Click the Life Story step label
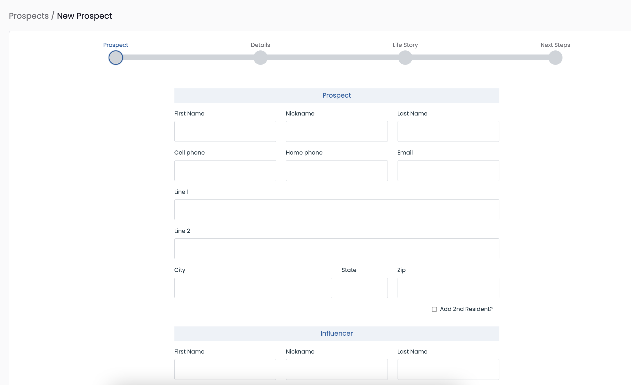This screenshot has width=631, height=385. point(405,45)
